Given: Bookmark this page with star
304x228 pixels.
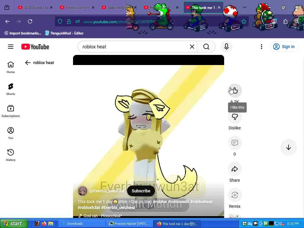Looking at the screenshot, I should 244,21.
